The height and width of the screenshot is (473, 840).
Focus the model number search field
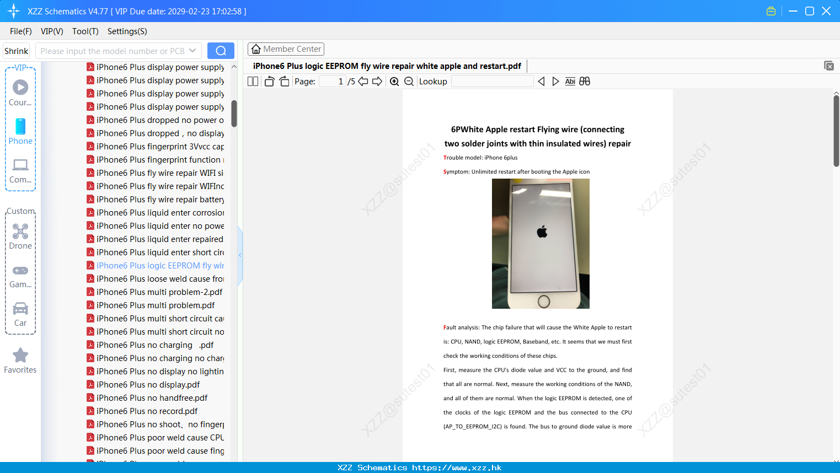pos(113,51)
